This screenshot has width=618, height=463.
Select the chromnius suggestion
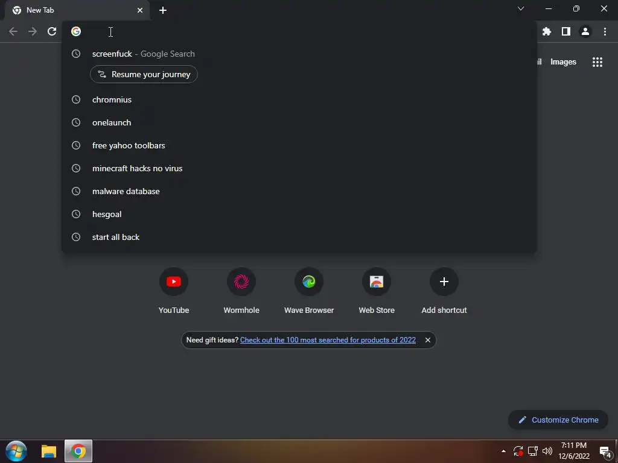point(299,99)
